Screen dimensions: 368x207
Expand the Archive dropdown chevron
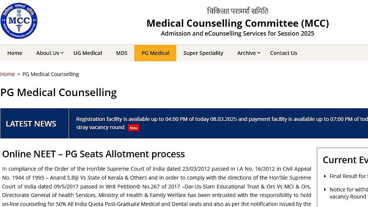point(259,53)
